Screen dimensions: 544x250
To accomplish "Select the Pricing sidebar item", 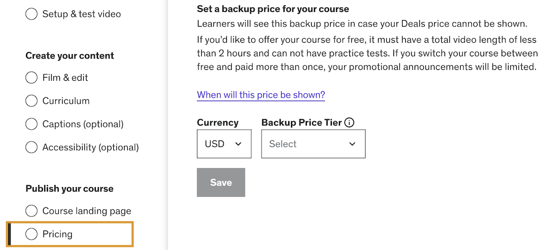I will coord(58,234).
